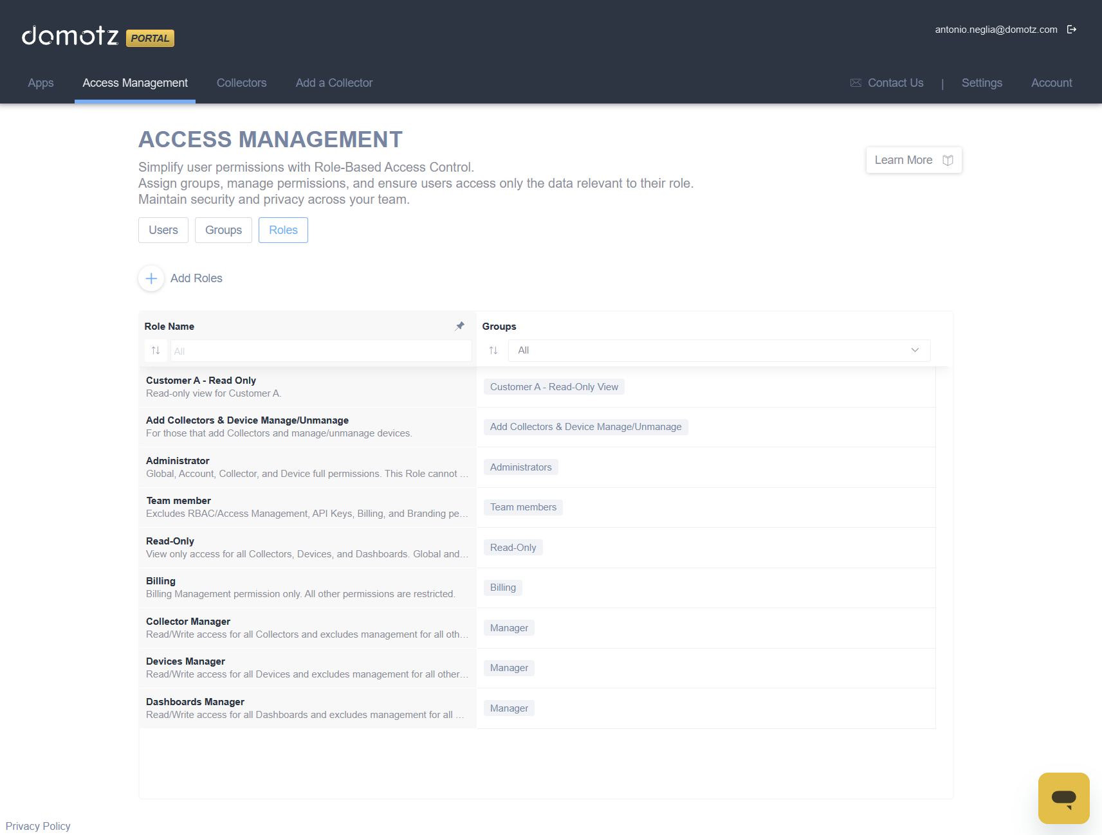Click the plus icon to add roles
1102x835 pixels.
151,278
